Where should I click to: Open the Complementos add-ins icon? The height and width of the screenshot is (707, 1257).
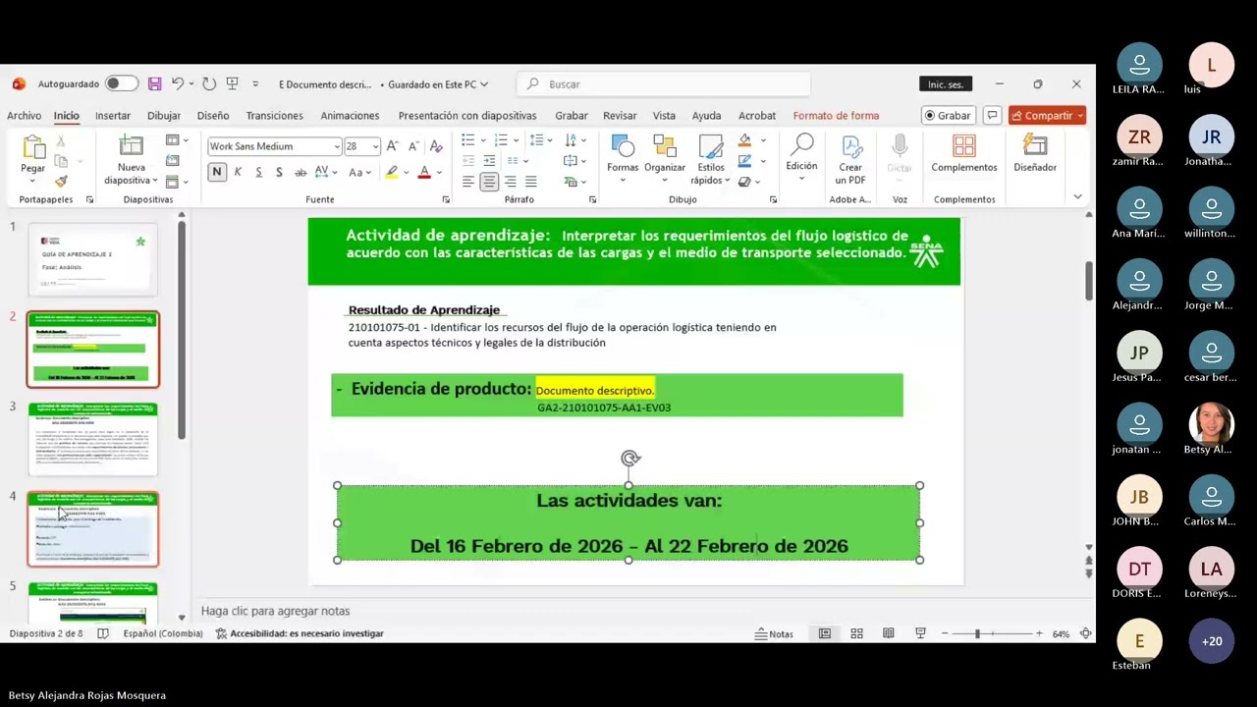[x=964, y=146]
